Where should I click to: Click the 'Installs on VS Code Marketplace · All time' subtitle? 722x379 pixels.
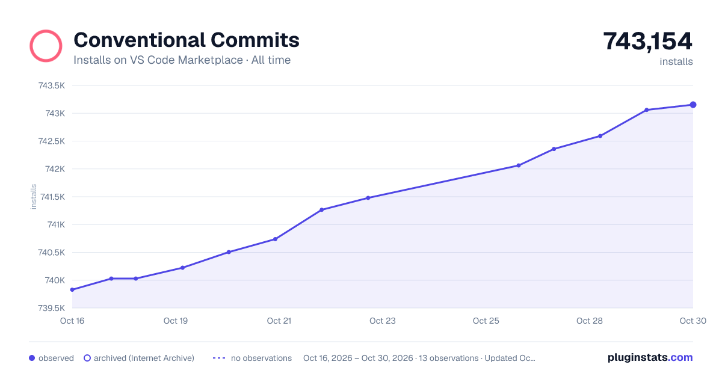[182, 60]
